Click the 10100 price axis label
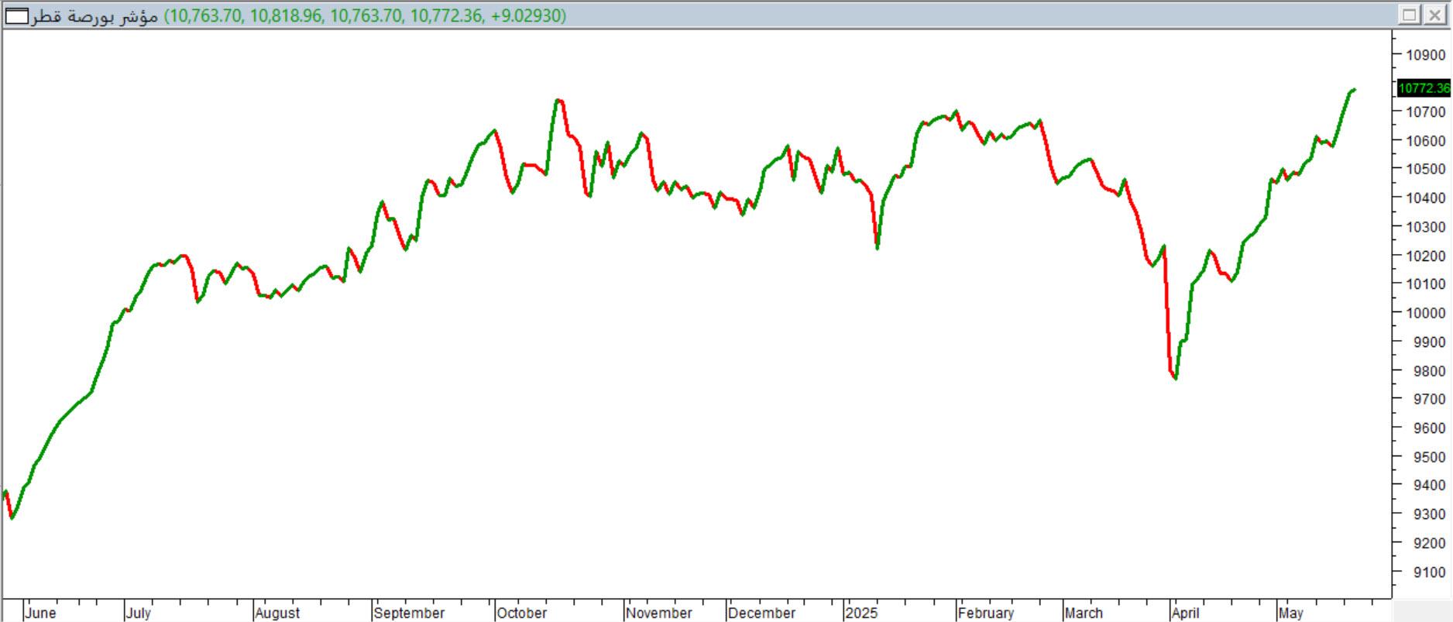1453x622 pixels. [x=1426, y=284]
